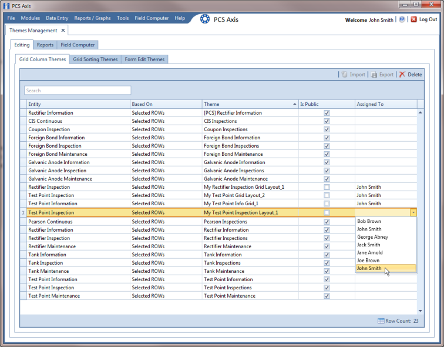Open the Form Edit Themes tab
444x347 pixels.
pyautogui.click(x=144, y=59)
